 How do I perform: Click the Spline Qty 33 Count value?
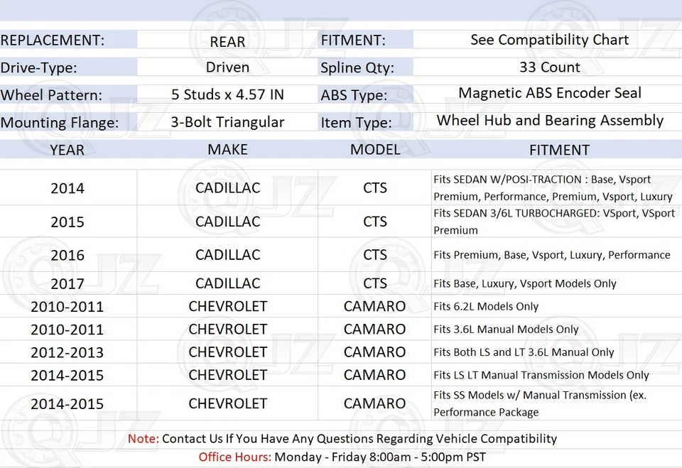pos(549,67)
